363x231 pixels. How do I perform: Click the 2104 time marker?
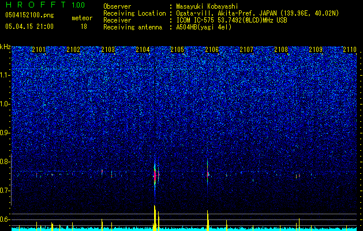pyautogui.click(x=143, y=50)
